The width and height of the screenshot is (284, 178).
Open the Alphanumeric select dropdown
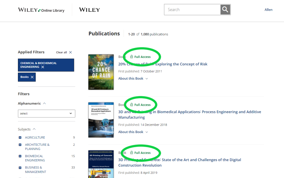(47, 114)
